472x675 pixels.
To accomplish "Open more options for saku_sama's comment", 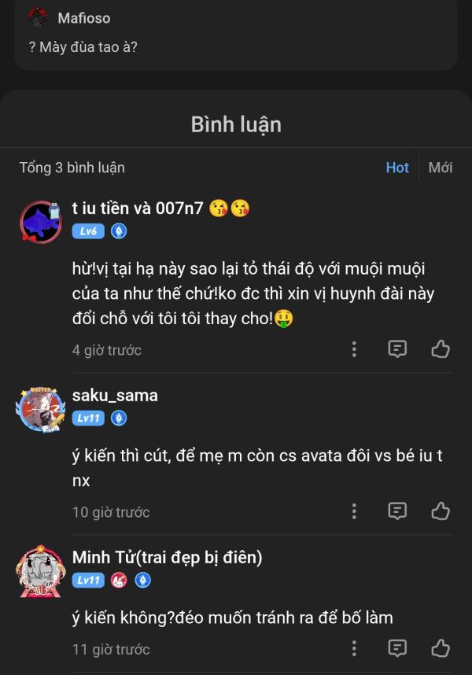I will tap(354, 511).
